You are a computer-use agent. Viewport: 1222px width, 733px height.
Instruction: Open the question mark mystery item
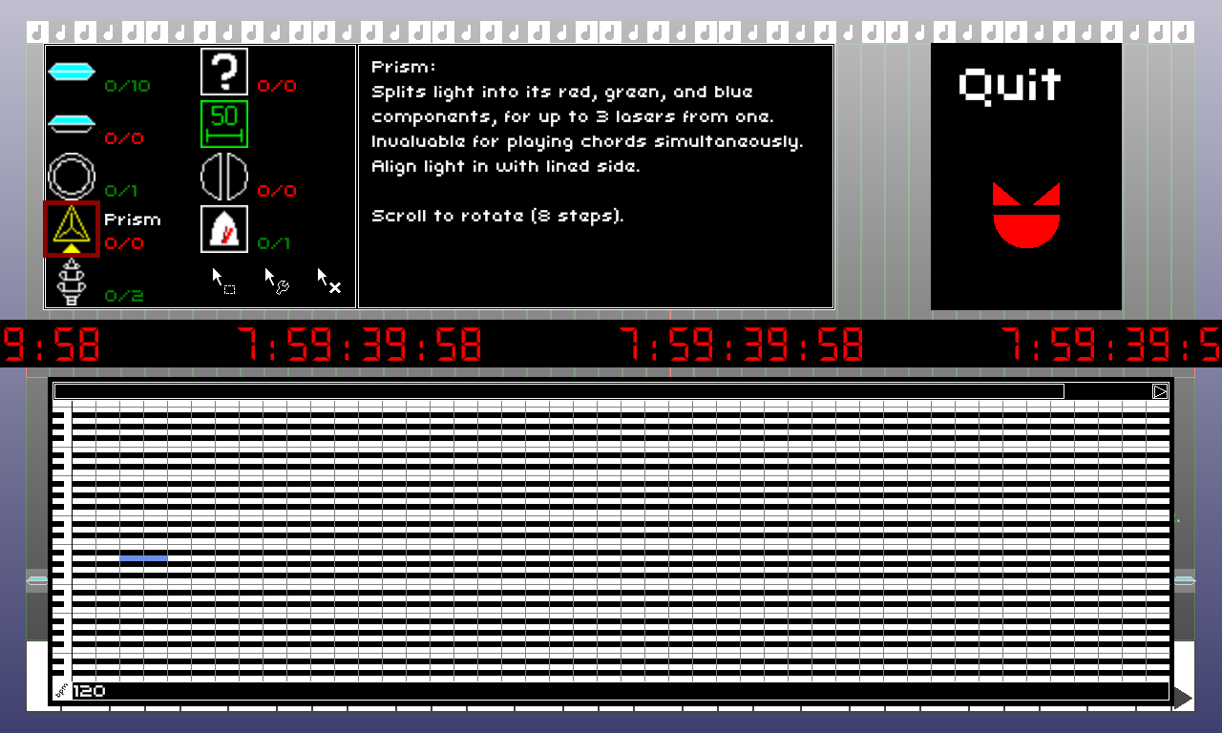(224, 72)
